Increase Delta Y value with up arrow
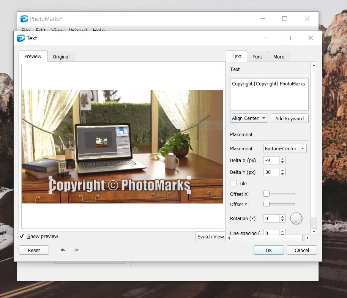 tap(282, 170)
